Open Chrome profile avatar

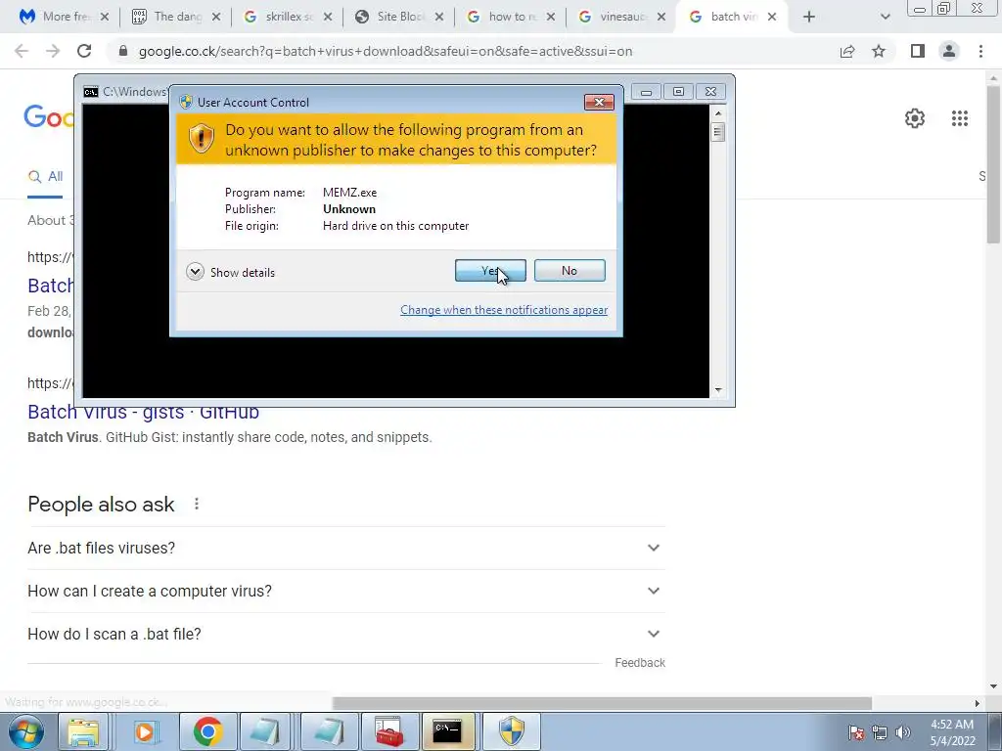[949, 51]
